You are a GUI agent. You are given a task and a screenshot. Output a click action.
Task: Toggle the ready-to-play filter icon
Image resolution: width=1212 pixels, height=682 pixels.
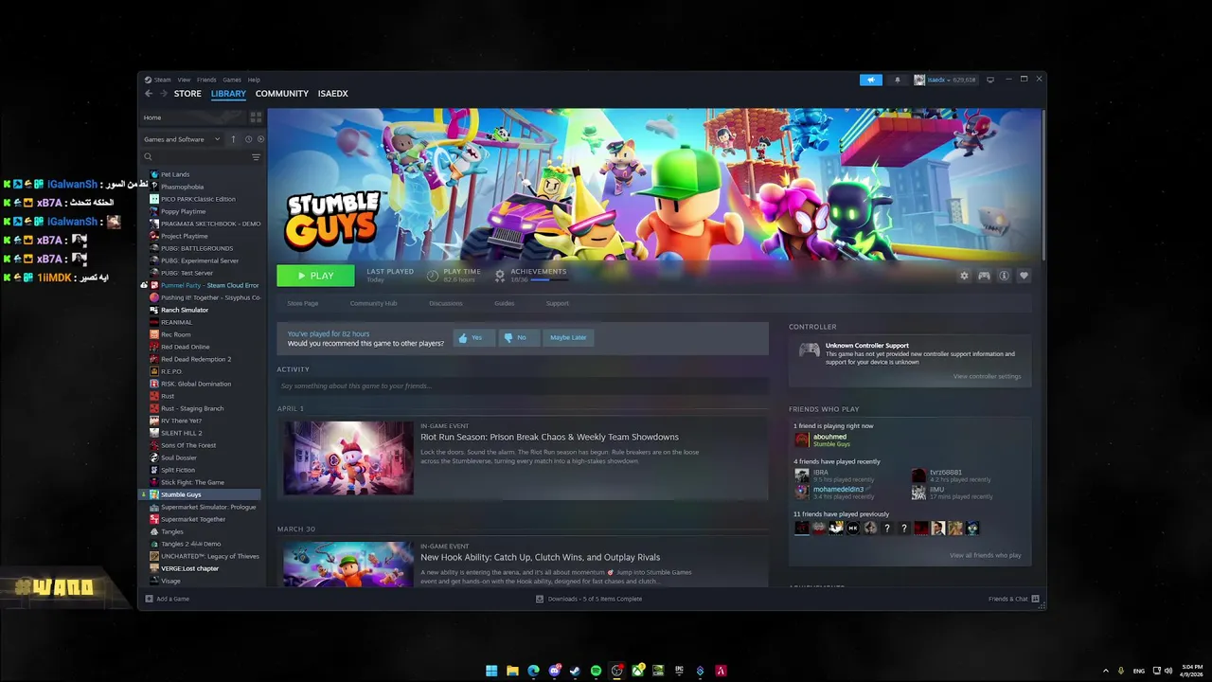pos(260,139)
